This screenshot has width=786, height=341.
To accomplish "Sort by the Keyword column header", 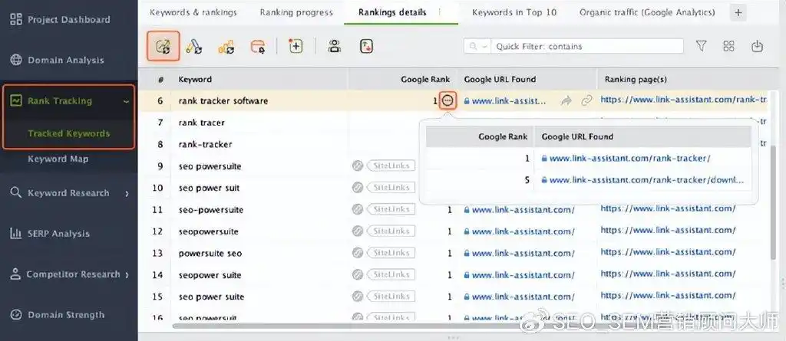I will click(195, 79).
